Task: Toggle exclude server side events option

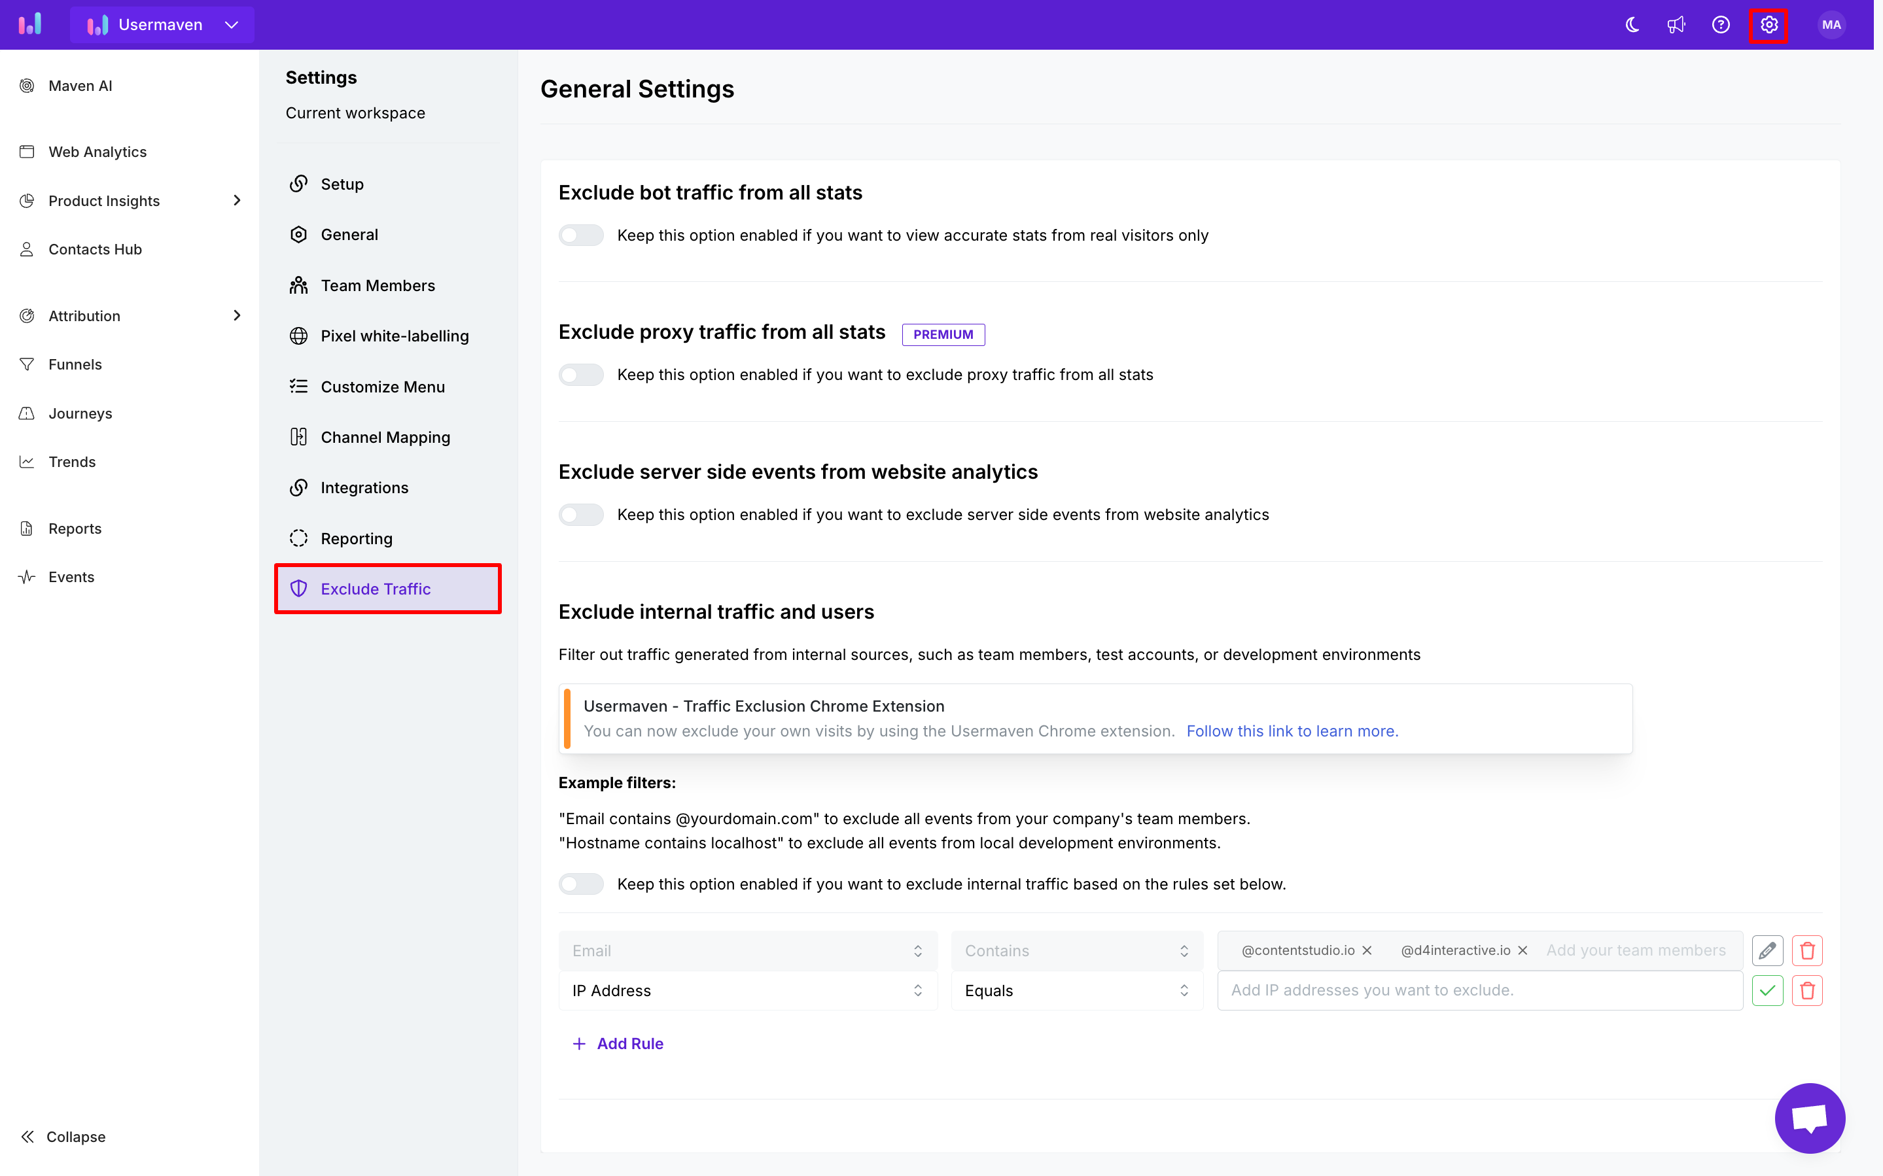Action: [x=580, y=514]
